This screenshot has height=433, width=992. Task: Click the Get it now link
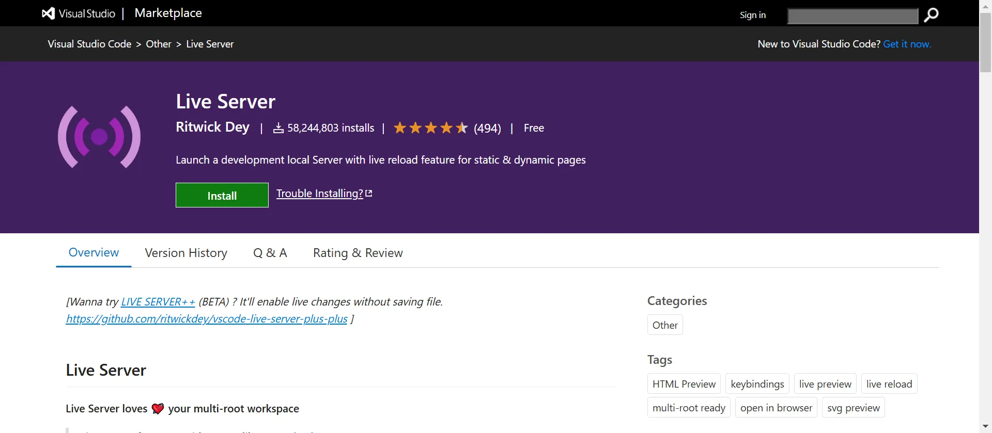(907, 44)
